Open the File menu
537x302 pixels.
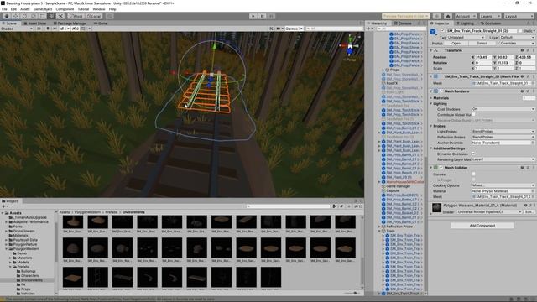click(4, 9)
